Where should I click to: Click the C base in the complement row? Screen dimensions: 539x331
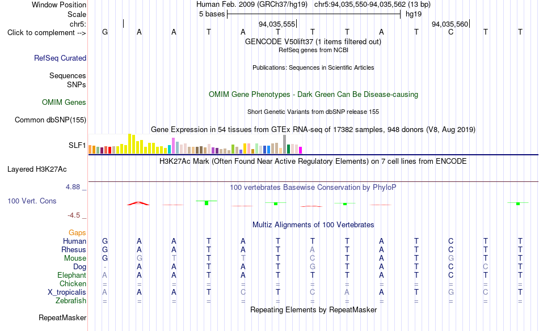450,32
